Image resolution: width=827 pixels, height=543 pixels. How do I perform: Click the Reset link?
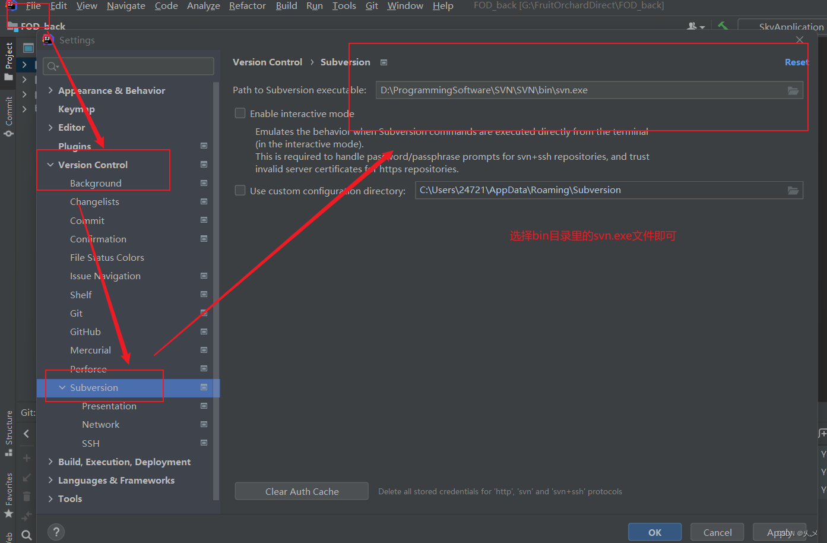coord(796,62)
